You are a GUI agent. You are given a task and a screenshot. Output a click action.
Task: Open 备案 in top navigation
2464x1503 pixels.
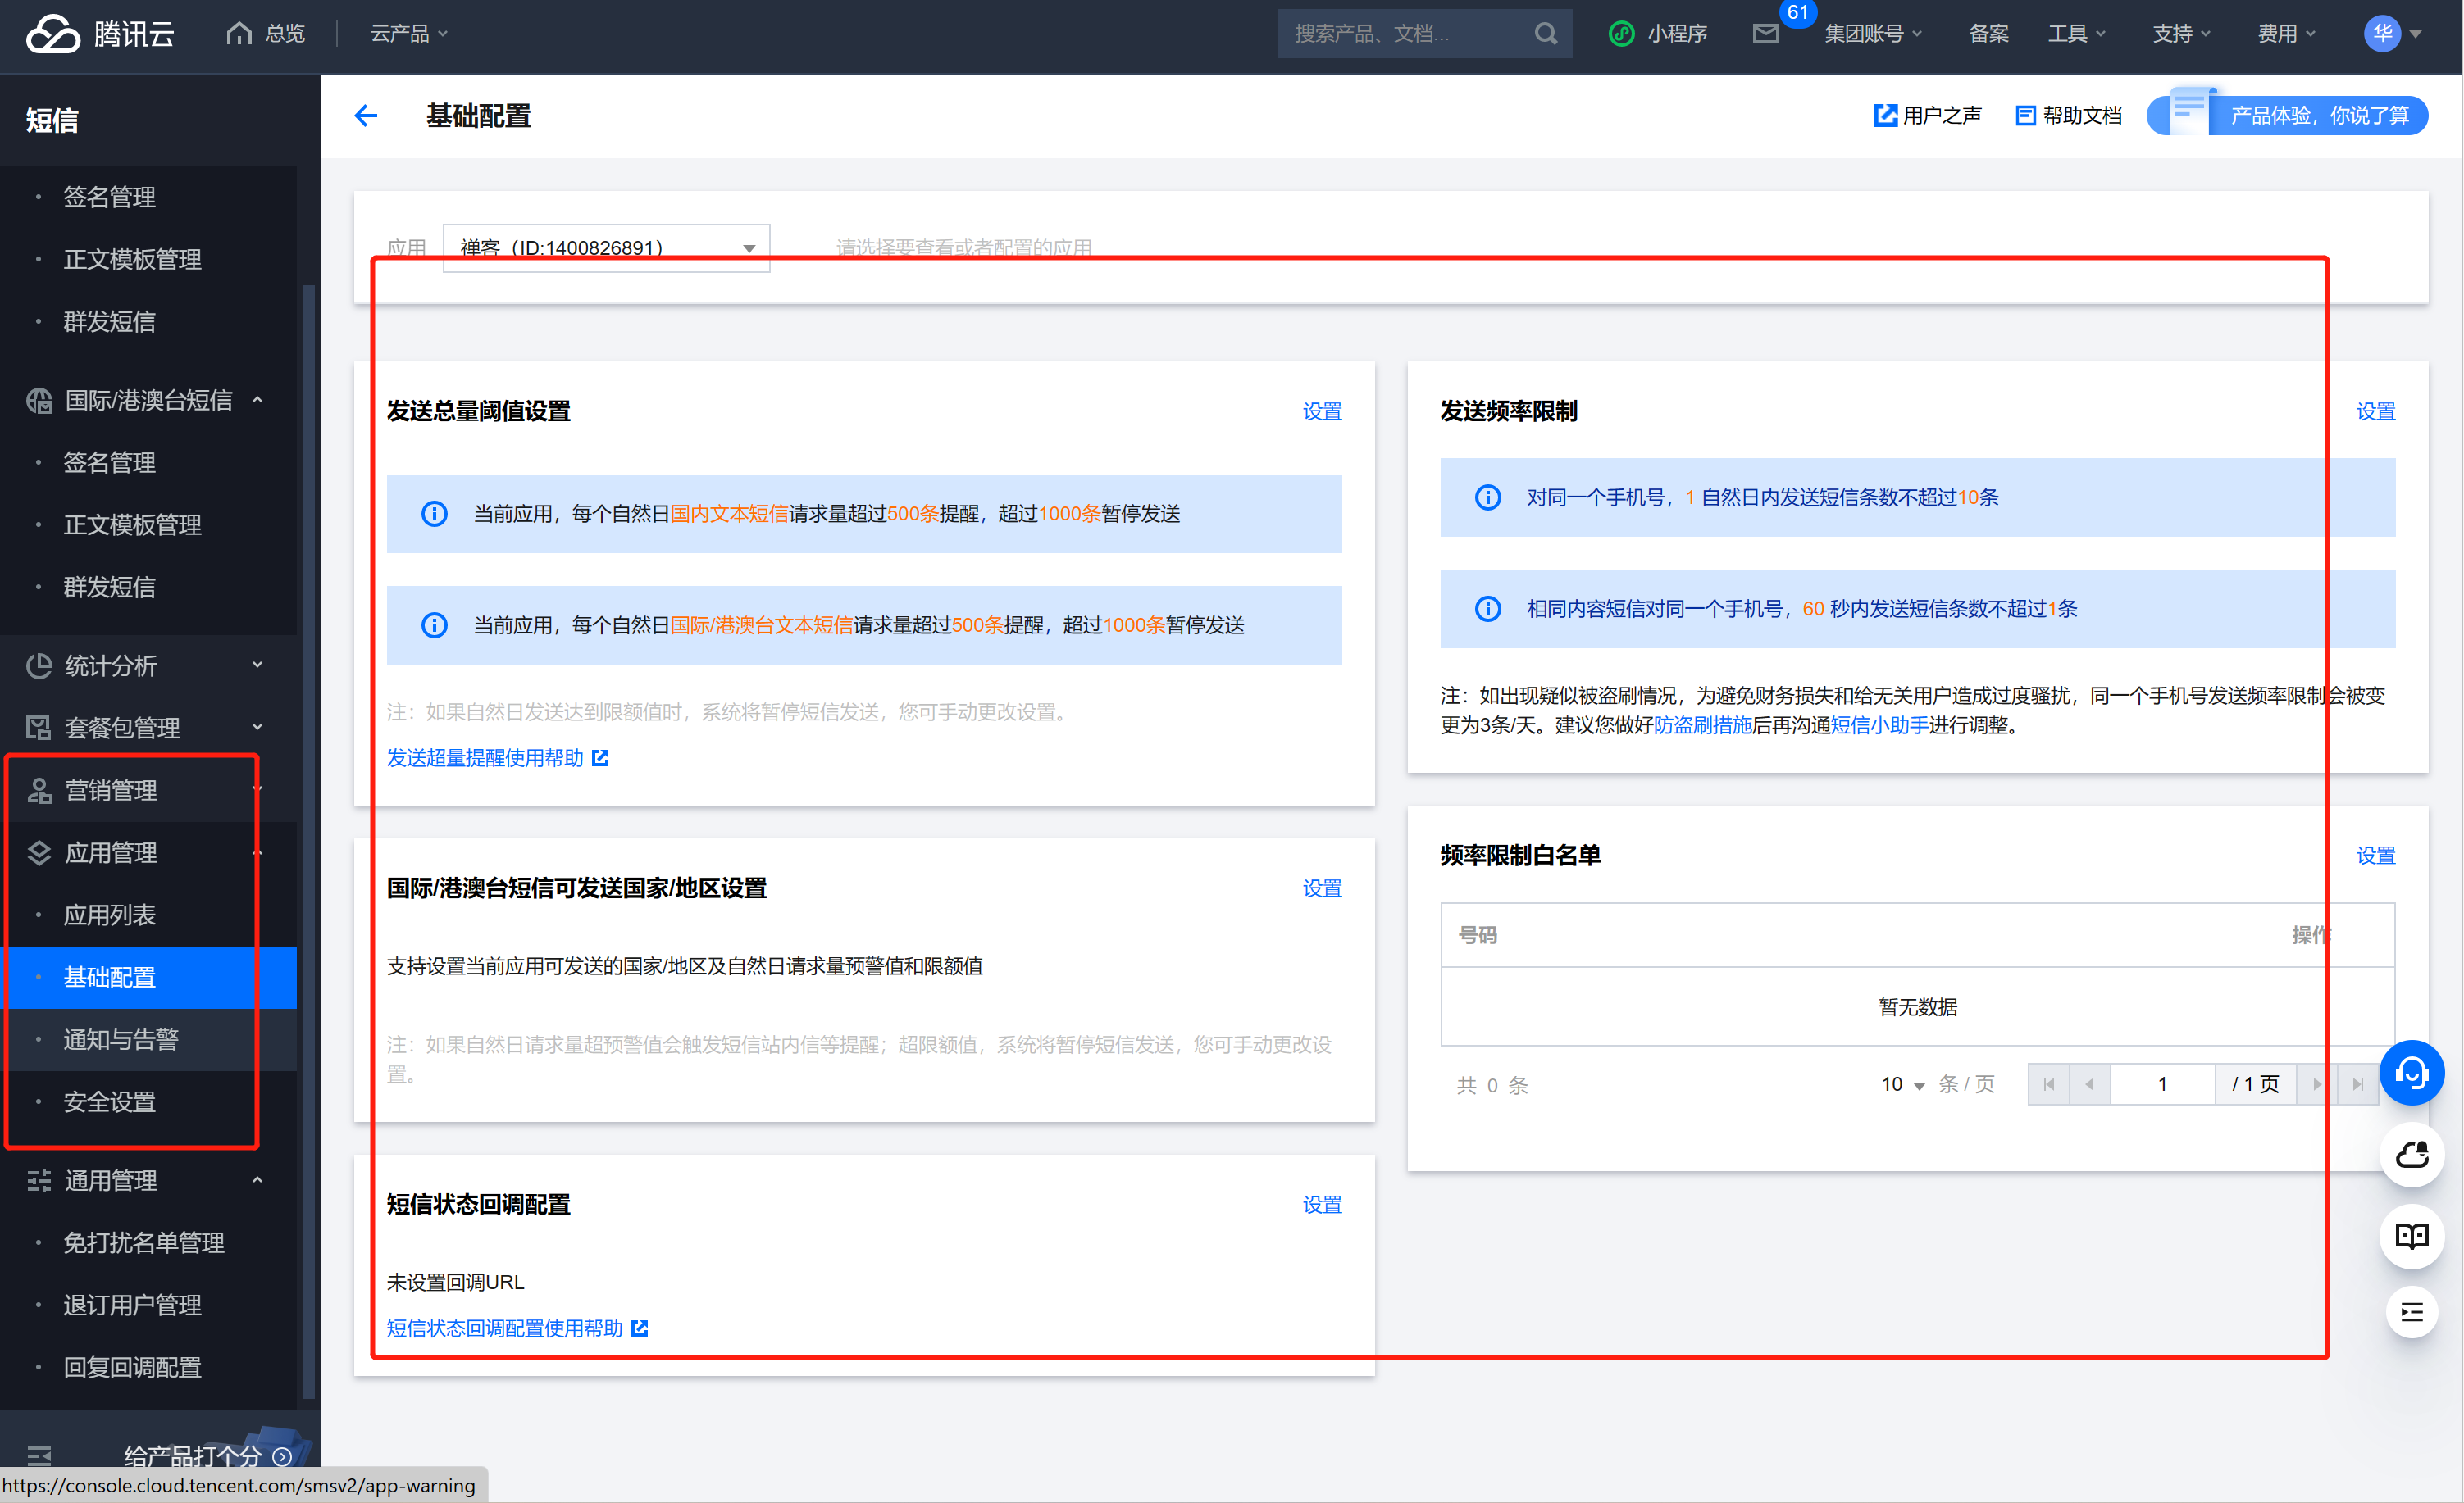1988,34
